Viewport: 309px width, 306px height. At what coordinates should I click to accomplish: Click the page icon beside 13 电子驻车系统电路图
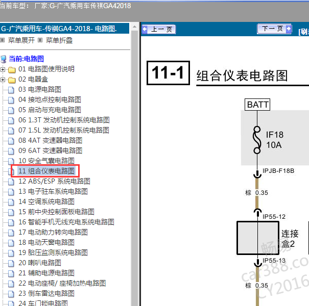[11, 192]
